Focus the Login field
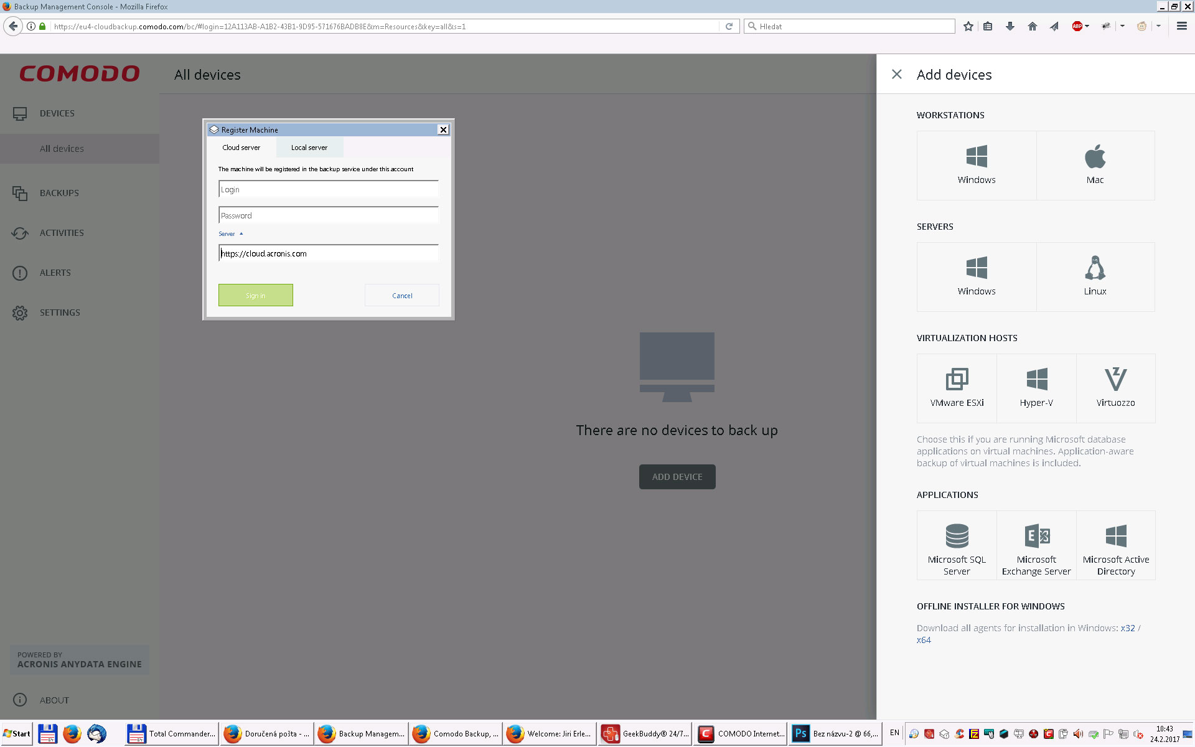Image resolution: width=1195 pixels, height=747 pixels. click(329, 189)
